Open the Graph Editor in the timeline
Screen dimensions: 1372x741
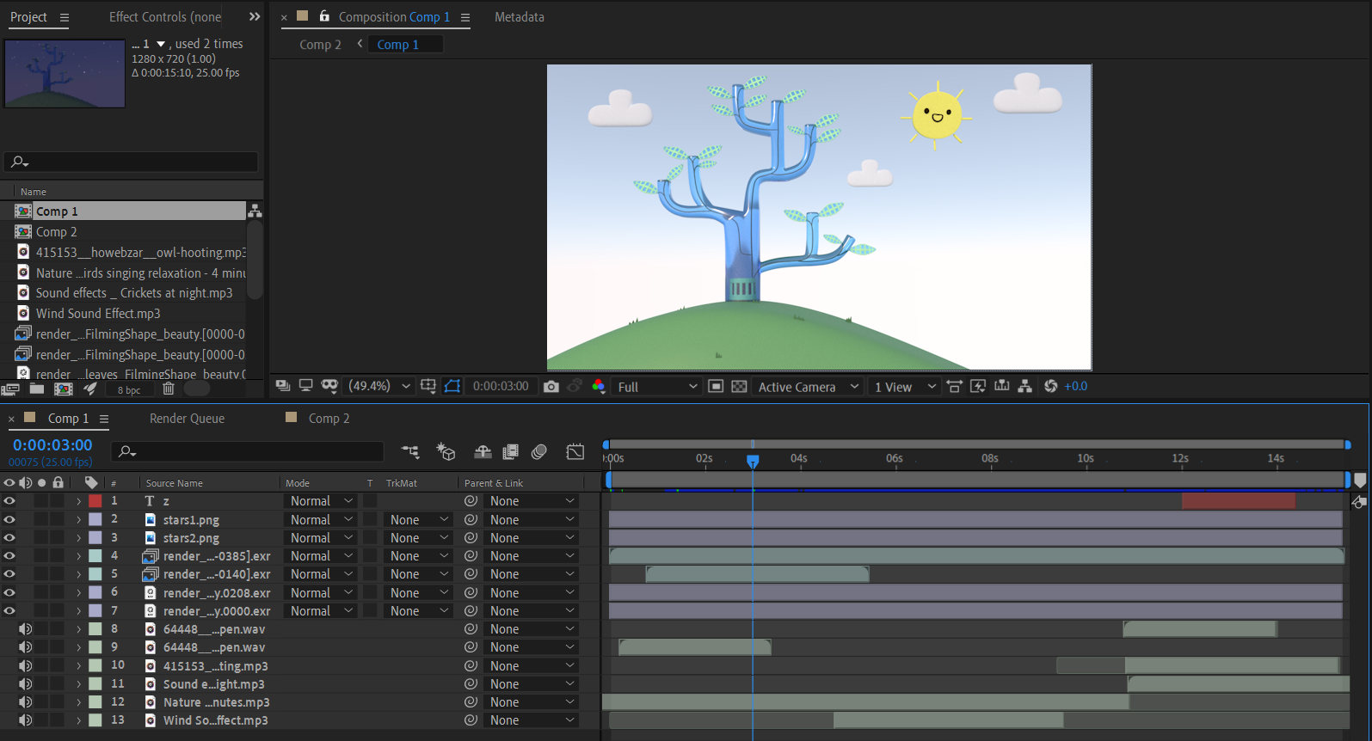(575, 452)
